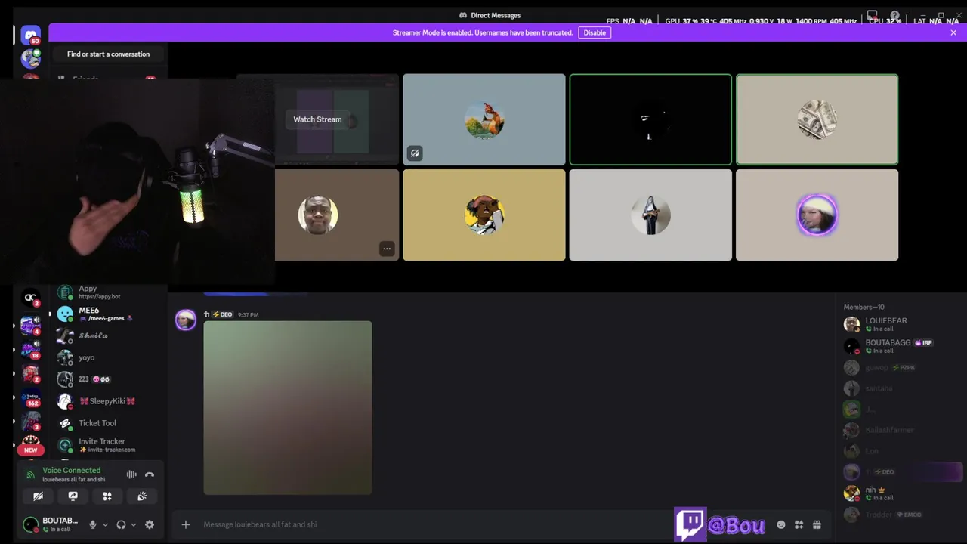Open the yoyo direct message
The width and height of the screenshot is (967, 544).
coord(109,357)
